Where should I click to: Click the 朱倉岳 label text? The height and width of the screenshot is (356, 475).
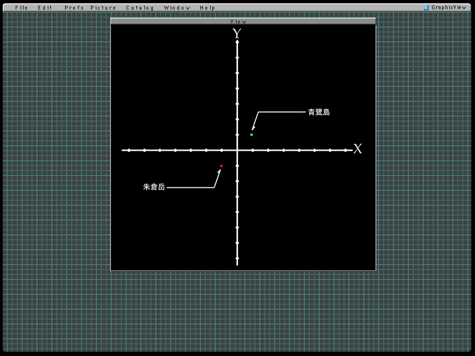(154, 187)
